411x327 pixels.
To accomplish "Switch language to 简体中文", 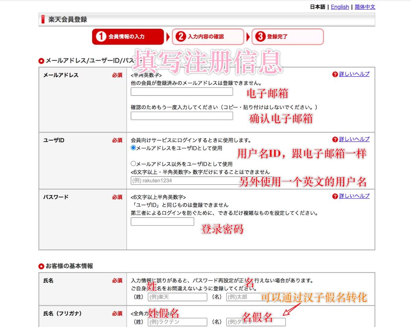I will point(365,7).
